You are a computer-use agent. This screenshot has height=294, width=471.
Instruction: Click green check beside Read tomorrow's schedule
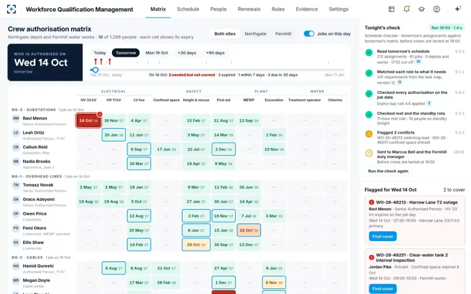pyautogui.click(x=369, y=53)
